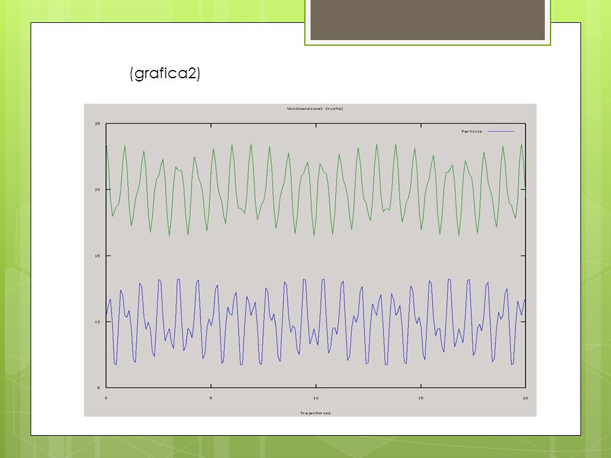Click the x-axis tick label 10
Viewport: 611px width, 458px height.
(316, 398)
